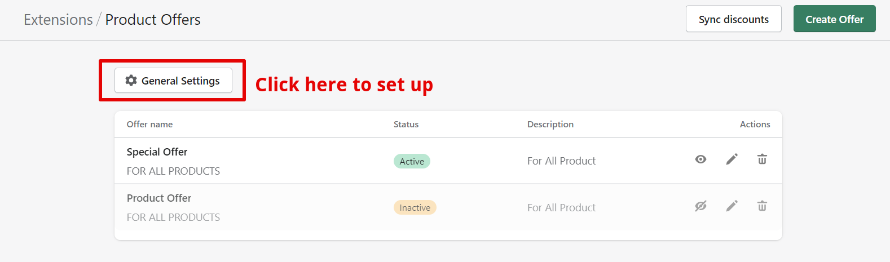This screenshot has width=890, height=262.
Task: Edit Special Offer with pencil icon
Action: click(732, 159)
